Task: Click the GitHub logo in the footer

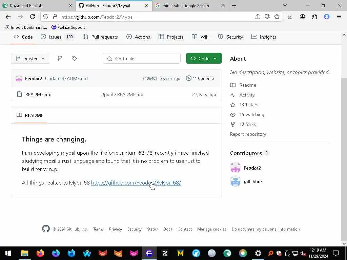Action: pos(46,229)
